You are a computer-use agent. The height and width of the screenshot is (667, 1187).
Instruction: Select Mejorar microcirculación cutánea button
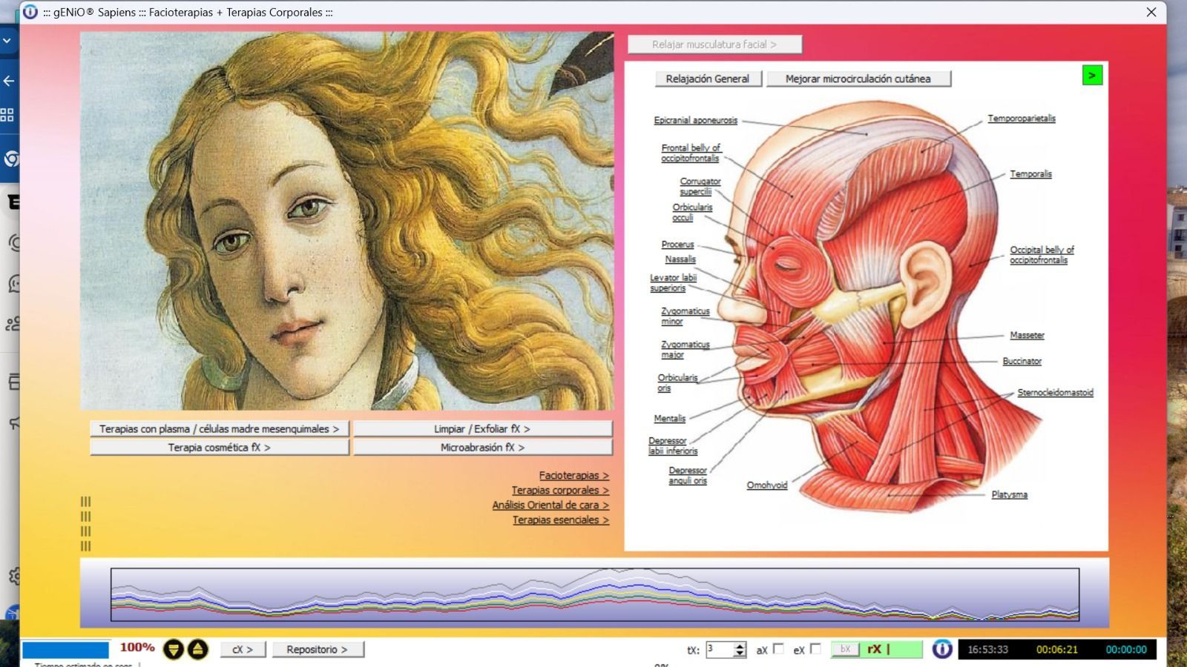click(858, 79)
